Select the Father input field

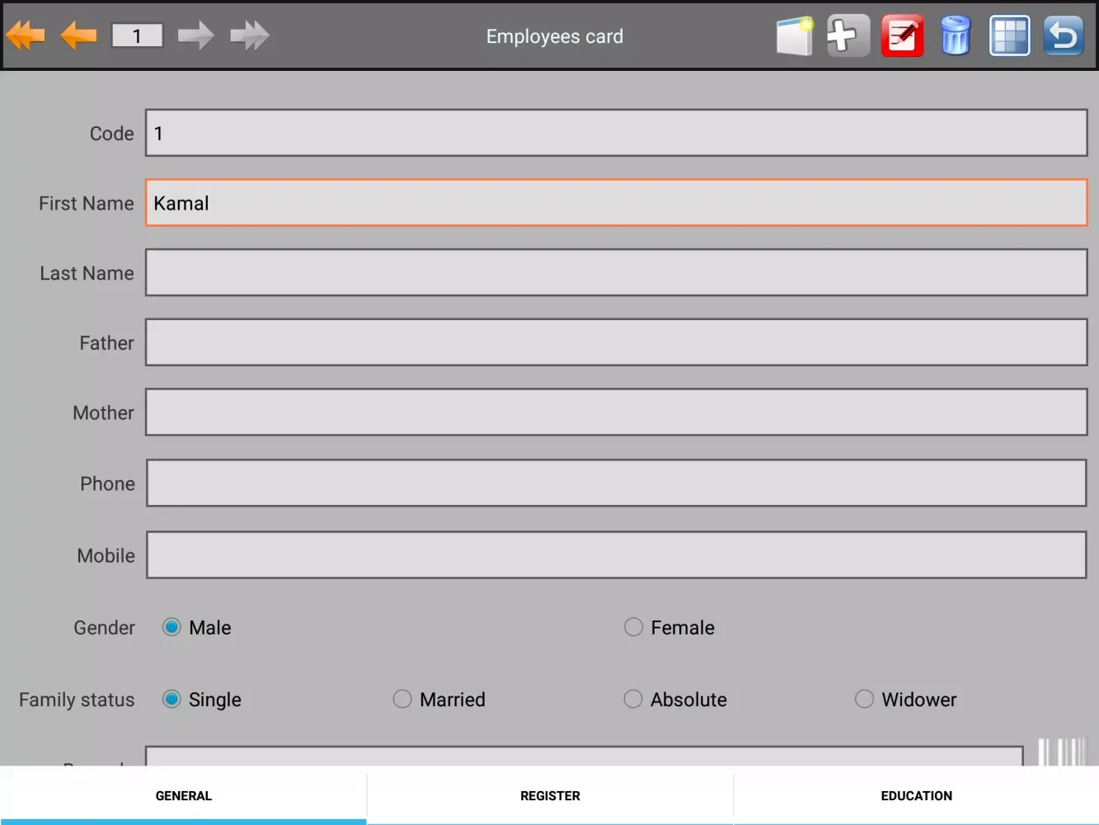pos(617,342)
